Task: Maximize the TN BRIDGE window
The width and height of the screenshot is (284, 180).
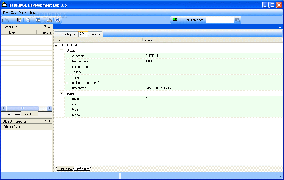Action: click(272, 5)
